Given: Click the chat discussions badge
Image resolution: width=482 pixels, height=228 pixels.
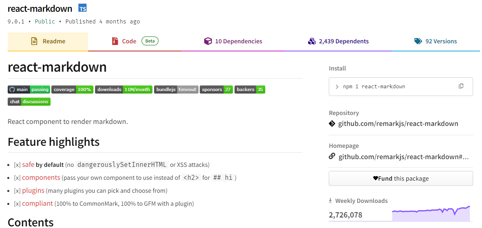Looking at the screenshot, I should [x=29, y=102].
